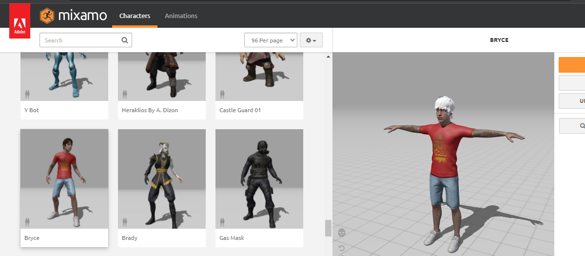
Task: Click the Mixamo logo icon
Action: point(47,16)
